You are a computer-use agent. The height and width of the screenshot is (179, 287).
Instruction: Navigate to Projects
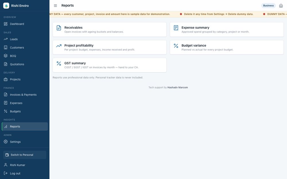tap(25, 79)
